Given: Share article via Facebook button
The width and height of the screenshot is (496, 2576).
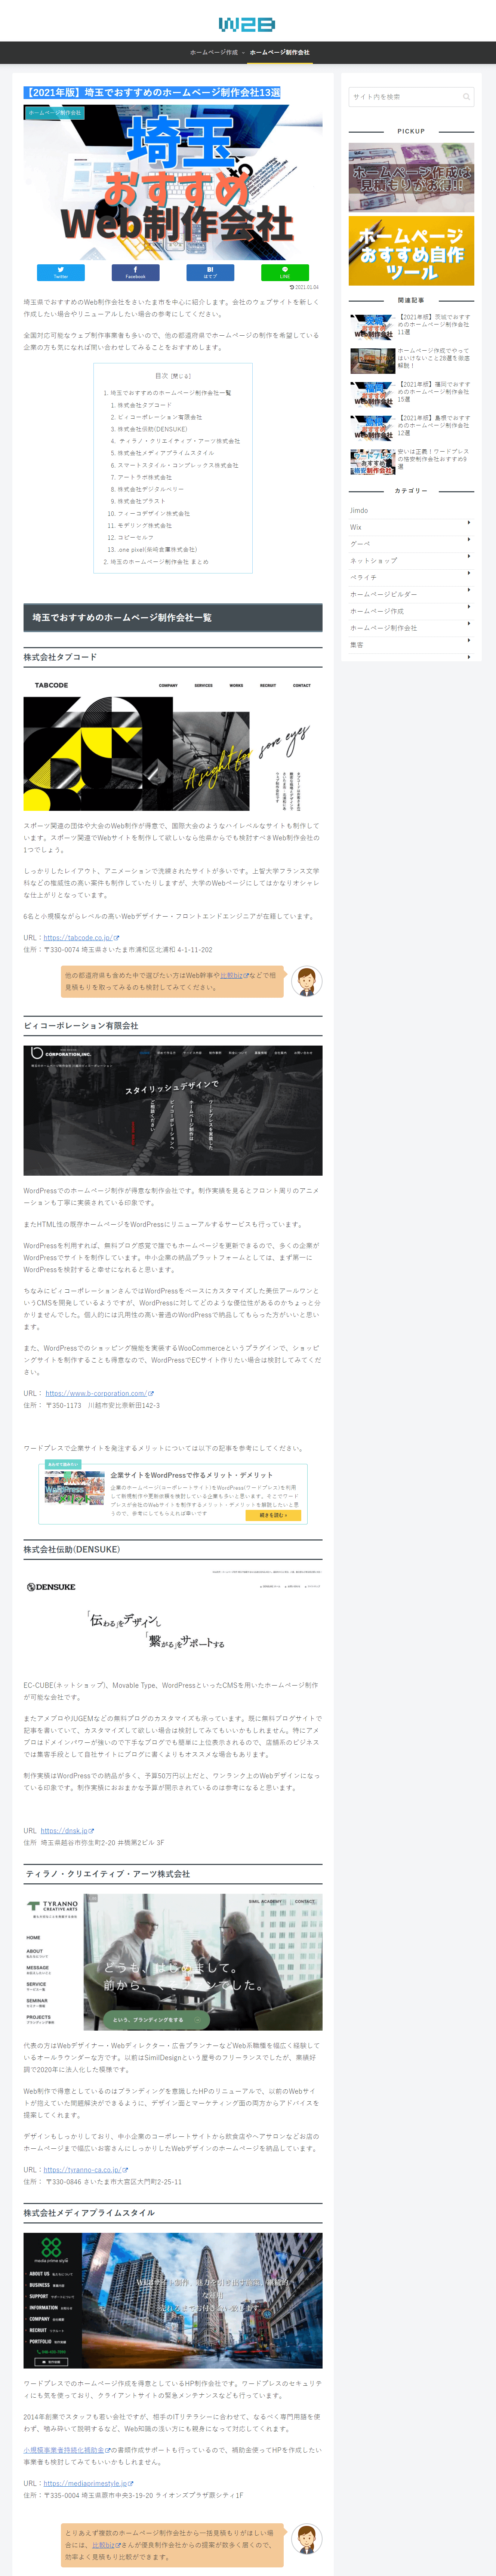Looking at the screenshot, I should (x=136, y=272).
